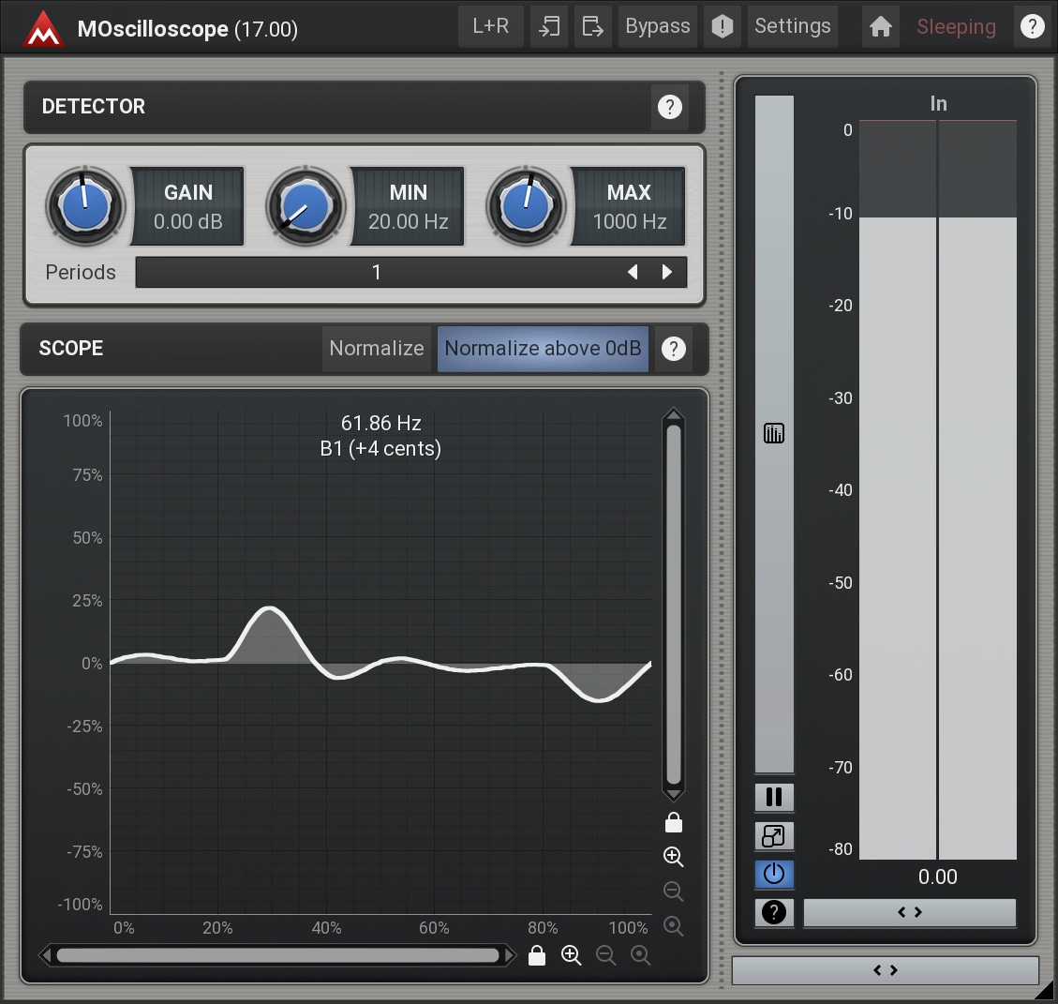Click the preset save icon in toolbar
The width and height of the screenshot is (1058, 1004).
(592, 26)
